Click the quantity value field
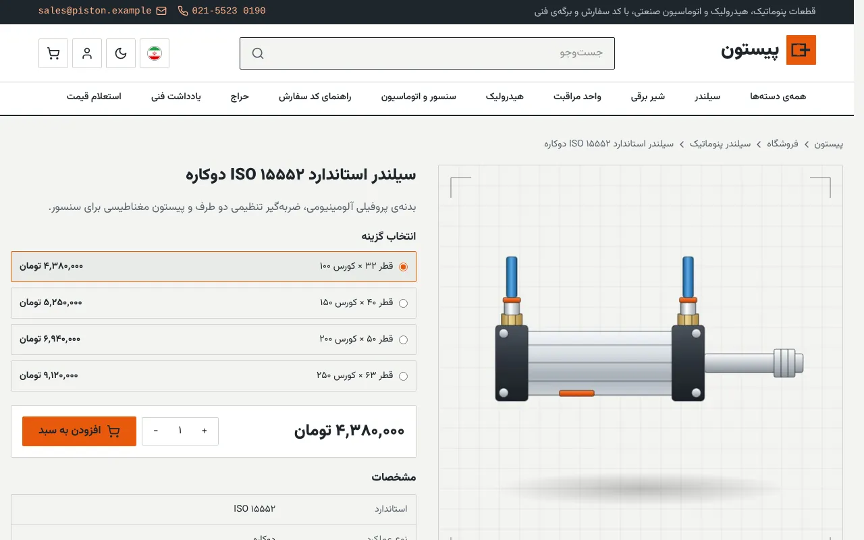864x540 pixels. pyautogui.click(x=180, y=431)
